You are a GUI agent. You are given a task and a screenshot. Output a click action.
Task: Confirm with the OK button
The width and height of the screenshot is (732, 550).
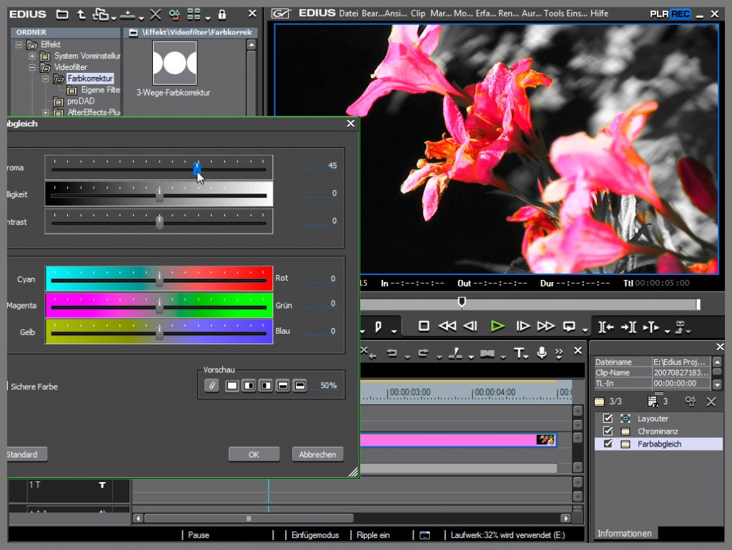pyautogui.click(x=254, y=454)
